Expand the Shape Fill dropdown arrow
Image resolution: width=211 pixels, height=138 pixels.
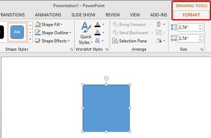coord(62,25)
